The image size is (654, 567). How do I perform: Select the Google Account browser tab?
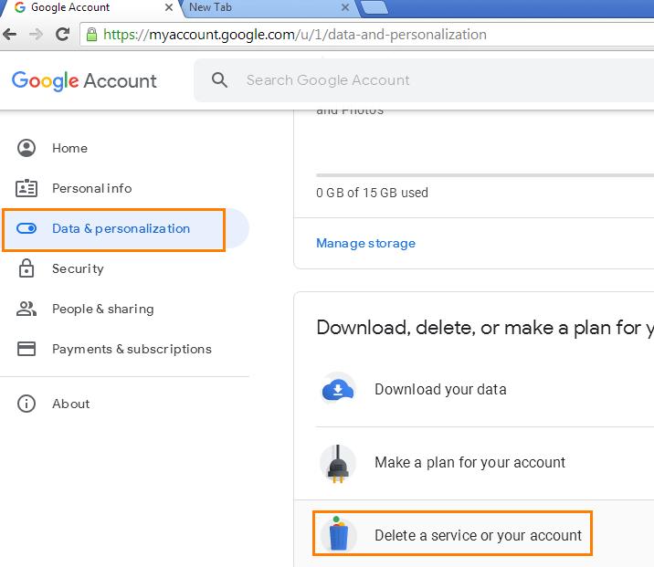(90, 7)
